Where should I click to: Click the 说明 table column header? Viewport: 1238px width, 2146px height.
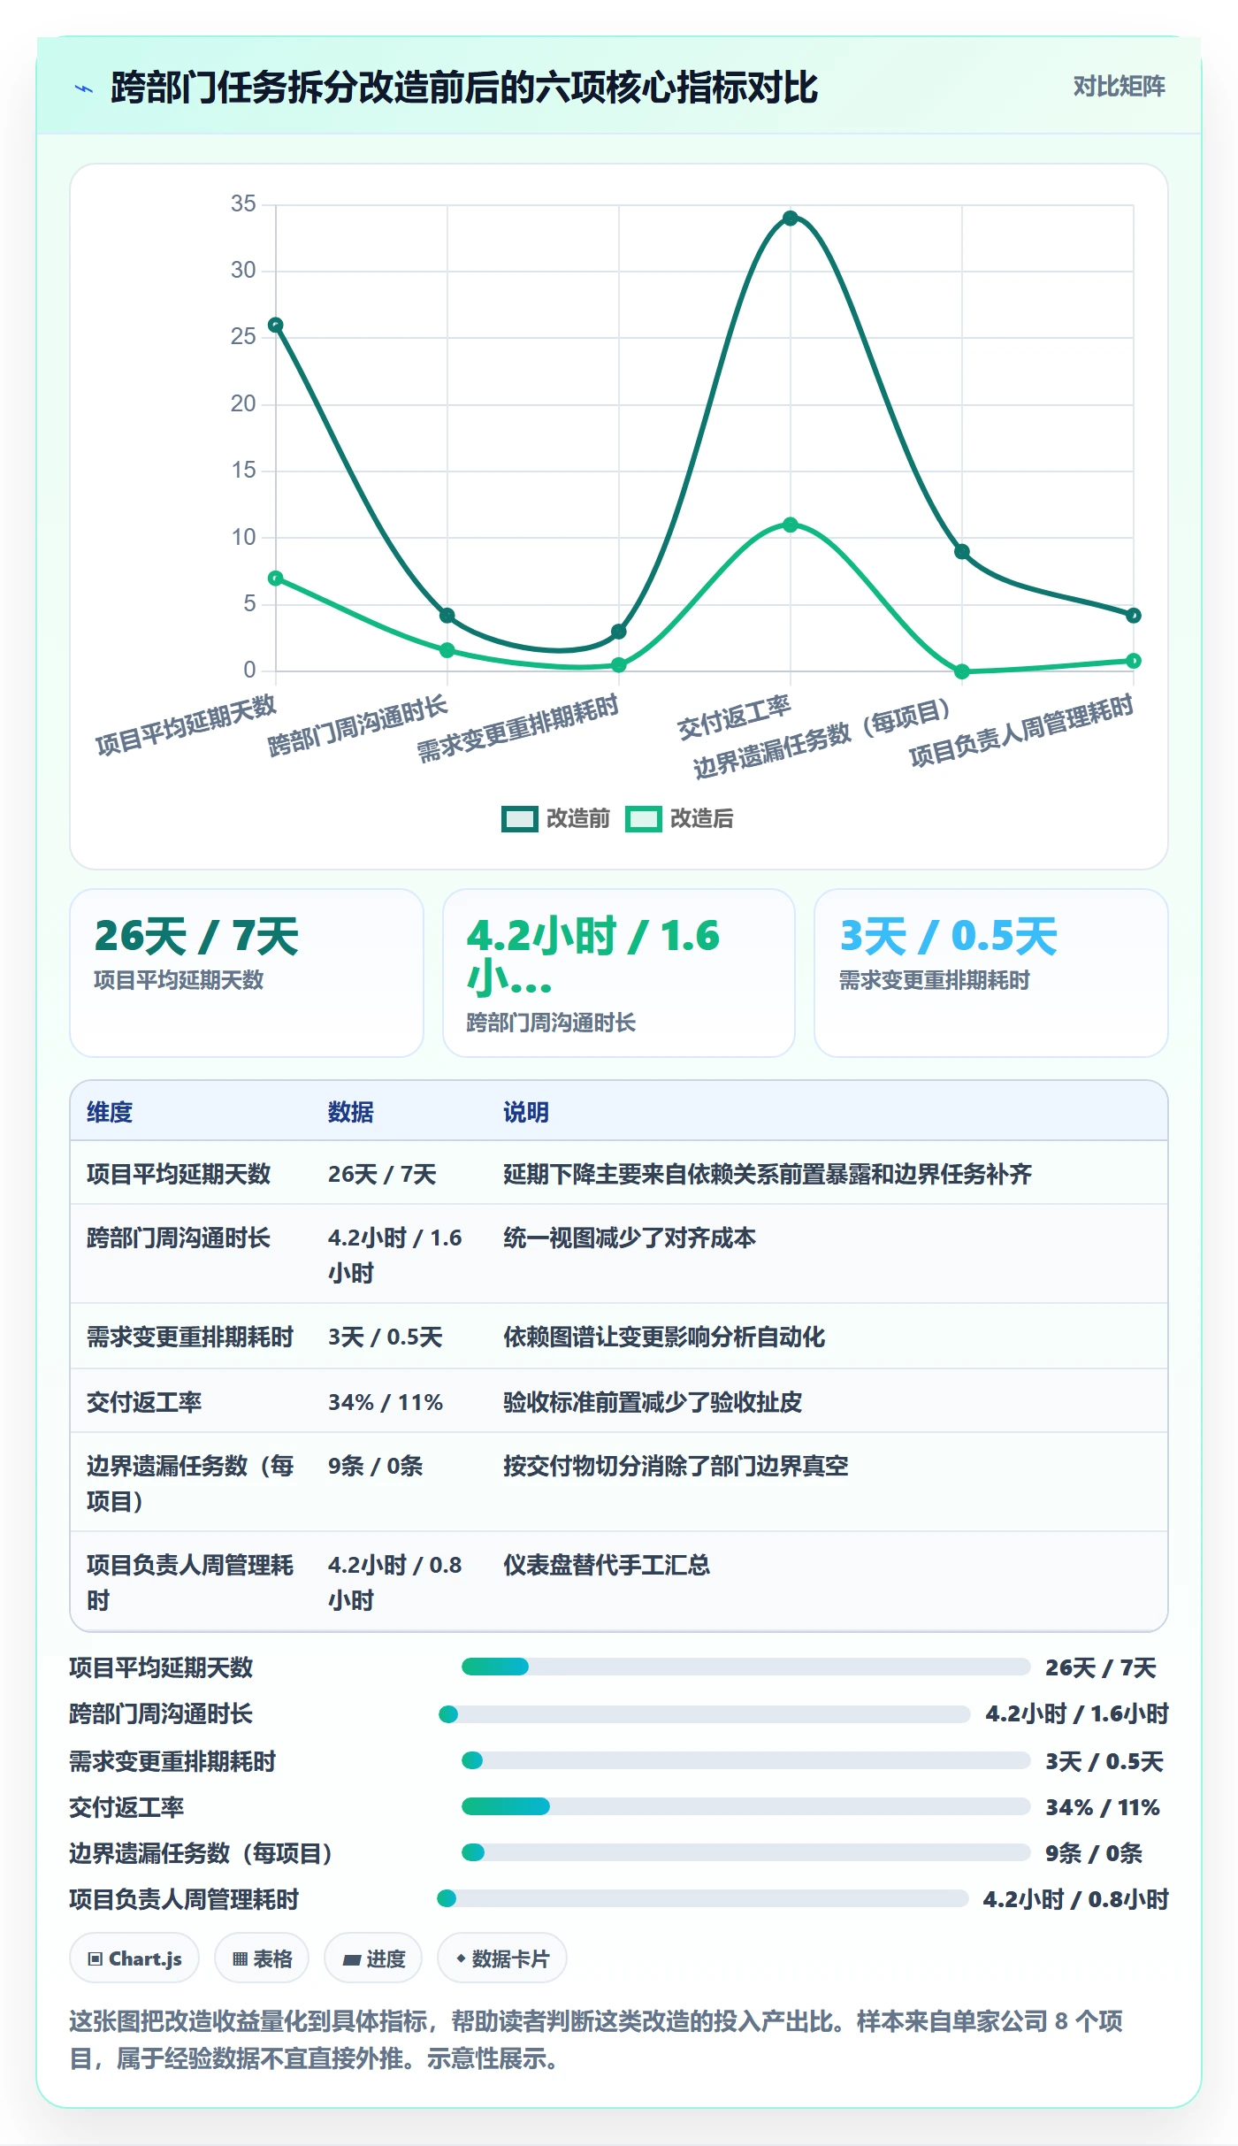click(526, 1112)
